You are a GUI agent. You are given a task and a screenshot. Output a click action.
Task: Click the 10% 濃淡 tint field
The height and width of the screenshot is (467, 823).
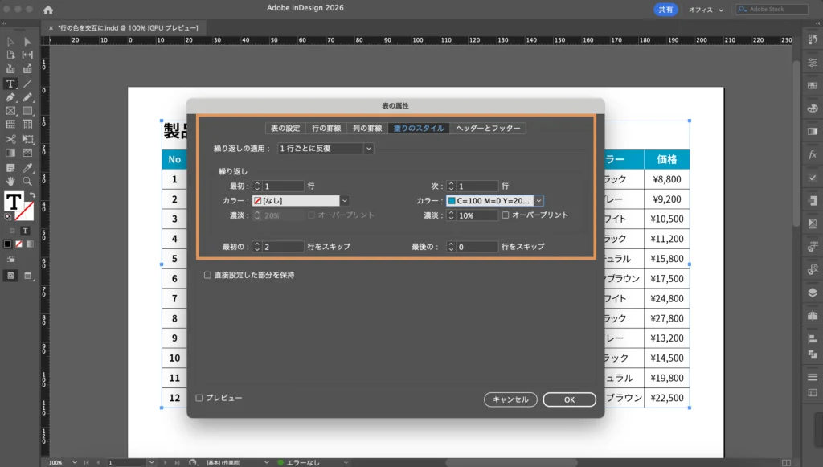click(477, 215)
